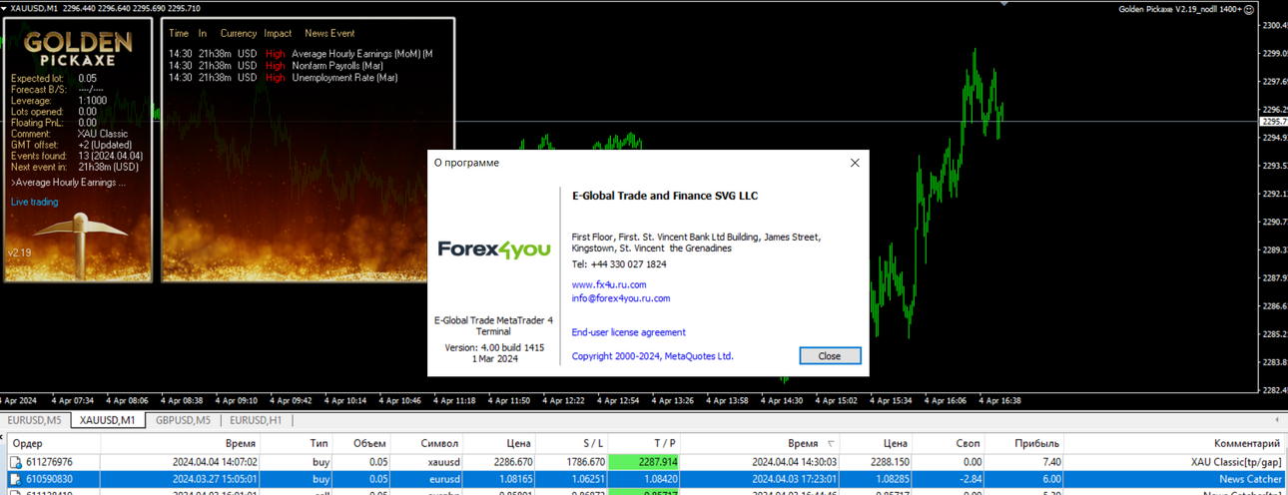The height and width of the screenshot is (495, 1288).
Task: Click the order icon of row 610590830
Action: coord(15,479)
